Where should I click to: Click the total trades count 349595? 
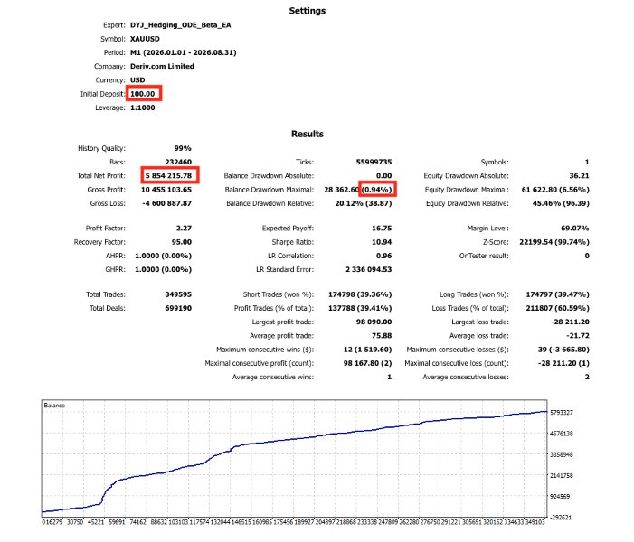coord(178,294)
